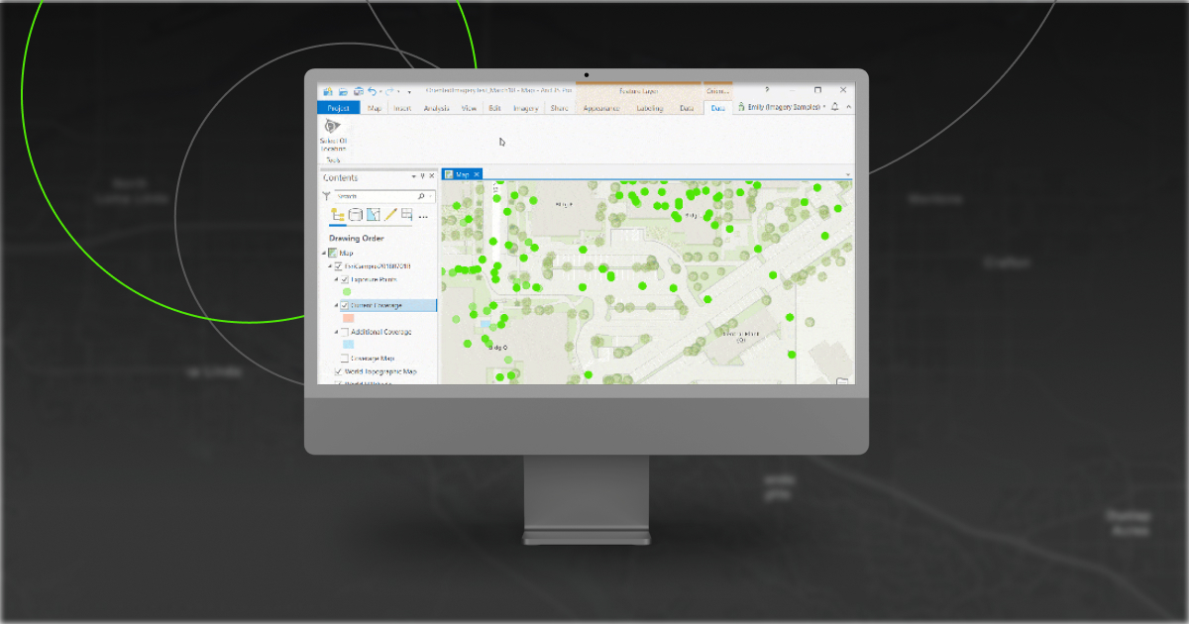
Task: Open the Imagery ribbon tab
Action: 525,108
